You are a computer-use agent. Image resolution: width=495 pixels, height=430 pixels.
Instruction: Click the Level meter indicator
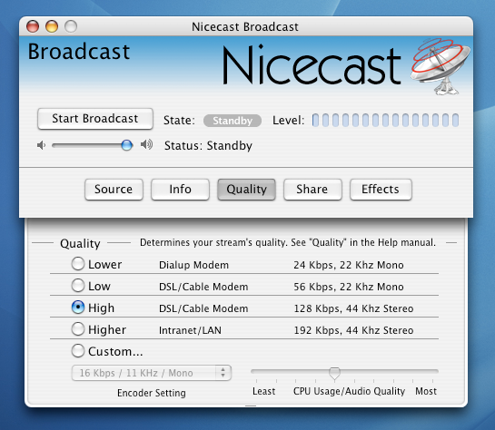pos(385,120)
